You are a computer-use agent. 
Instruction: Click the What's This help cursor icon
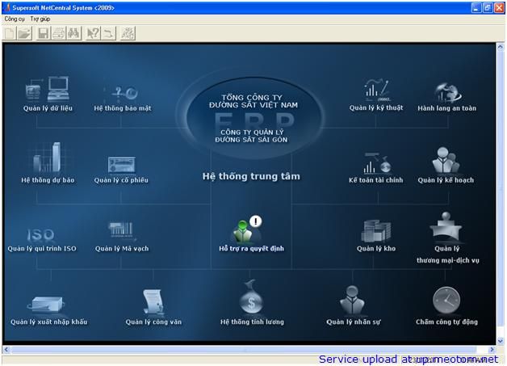[93, 33]
